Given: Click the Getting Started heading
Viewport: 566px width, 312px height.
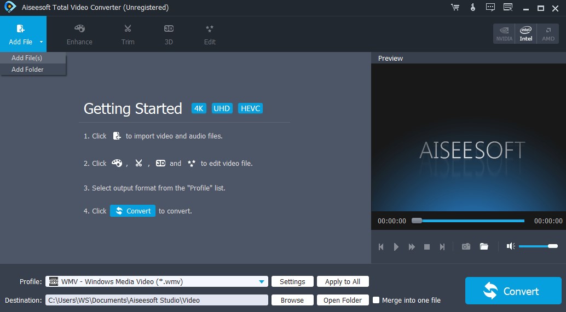Looking at the screenshot, I should [x=133, y=109].
